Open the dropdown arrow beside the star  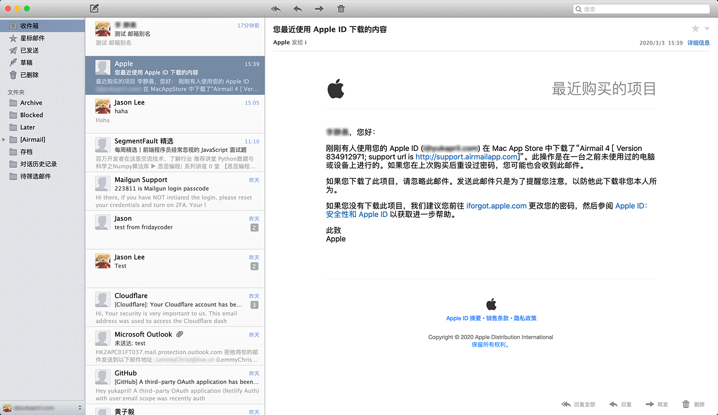coord(707,29)
